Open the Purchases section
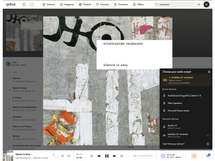 click(x=121, y=4)
